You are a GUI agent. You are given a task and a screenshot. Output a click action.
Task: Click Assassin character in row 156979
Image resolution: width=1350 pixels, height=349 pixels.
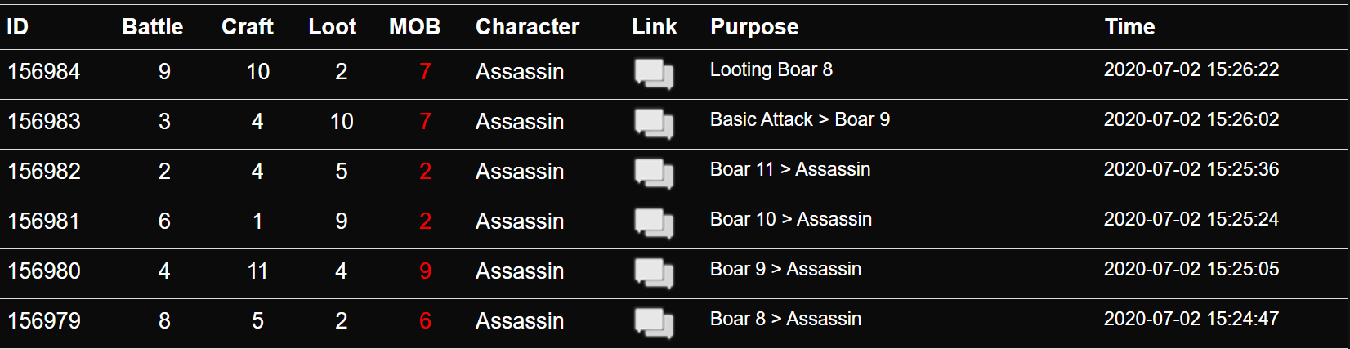(520, 321)
